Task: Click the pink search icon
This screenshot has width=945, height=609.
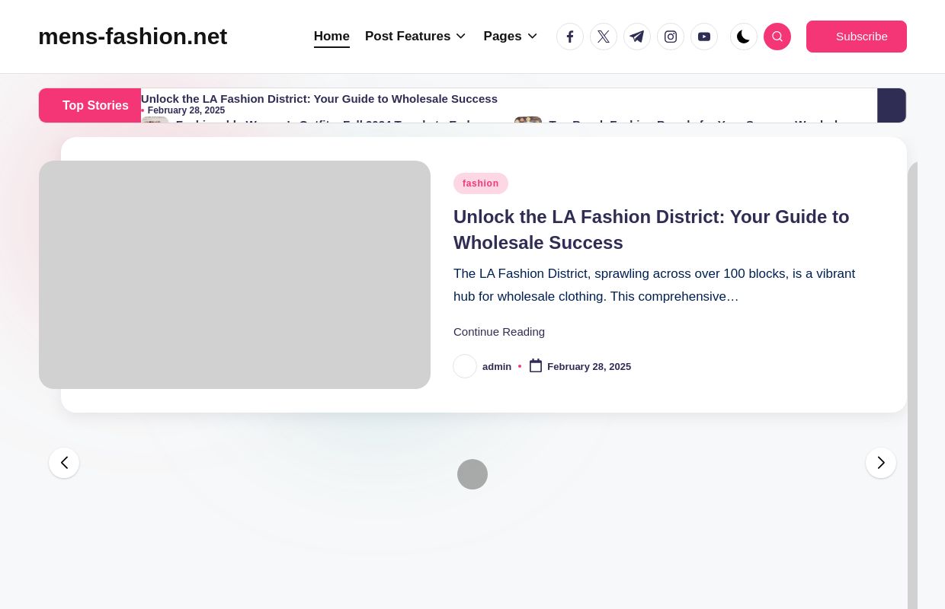Action: pyautogui.click(x=777, y=37)
